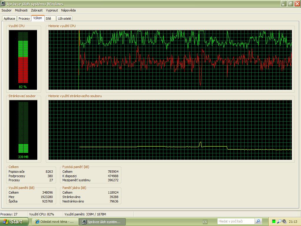This screenshot has height=226, width=301.
Task: Select the Výkon tab
Action: [x=38, y=18]
